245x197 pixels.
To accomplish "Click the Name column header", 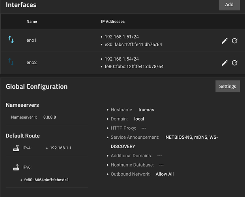I will pyautogui.click(x=32, y=22).
